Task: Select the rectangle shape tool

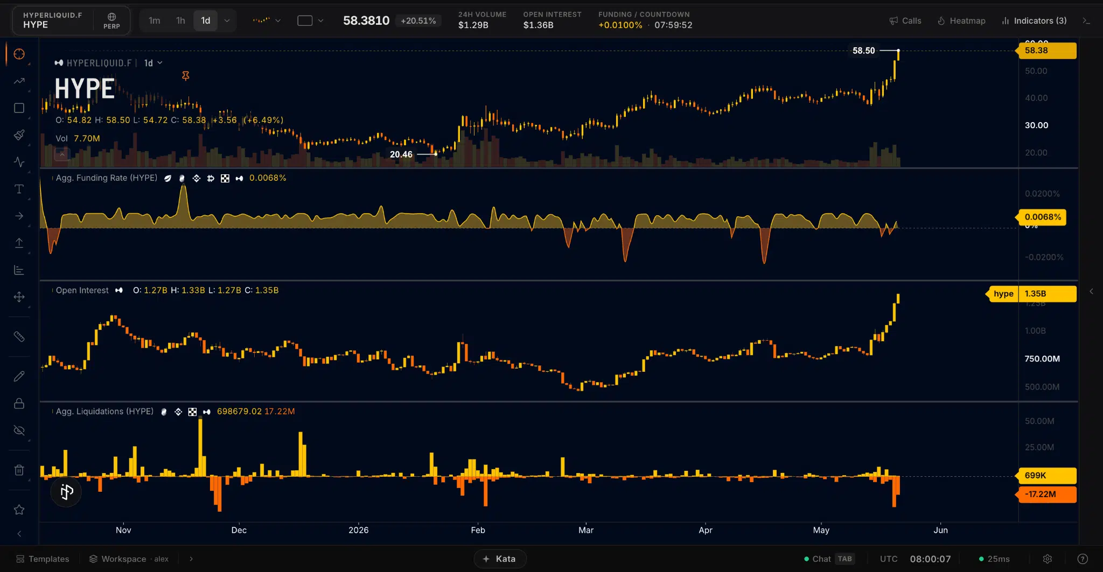Action: click(19, 108)
